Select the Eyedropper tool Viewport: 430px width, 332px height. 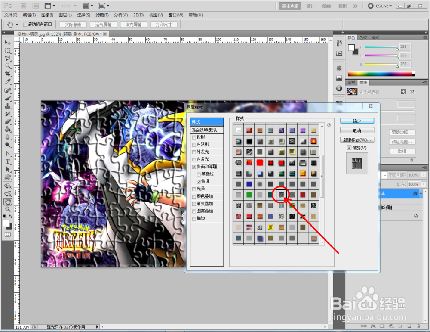[x=8, y=81]
